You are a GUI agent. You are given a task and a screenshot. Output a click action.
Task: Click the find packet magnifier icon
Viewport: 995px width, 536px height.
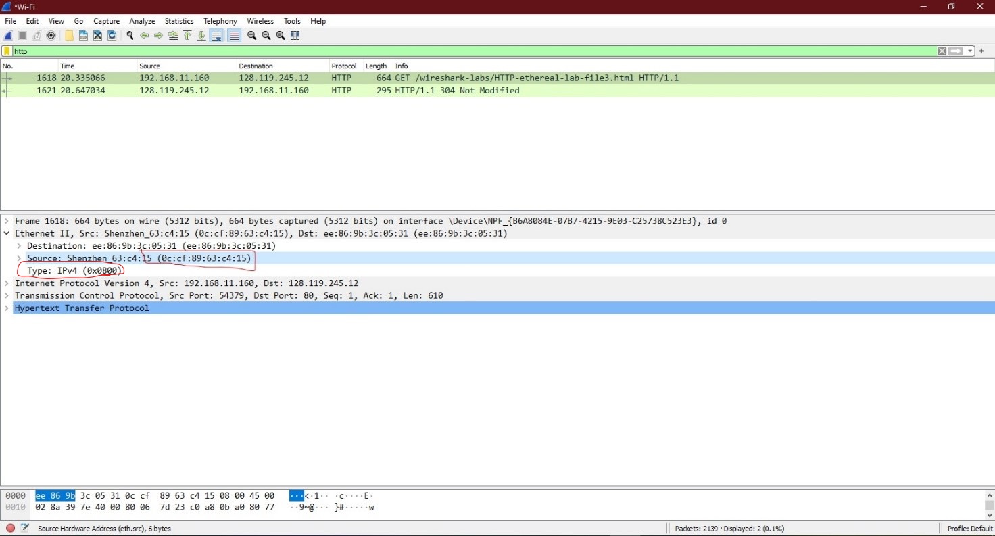point(130,36)
